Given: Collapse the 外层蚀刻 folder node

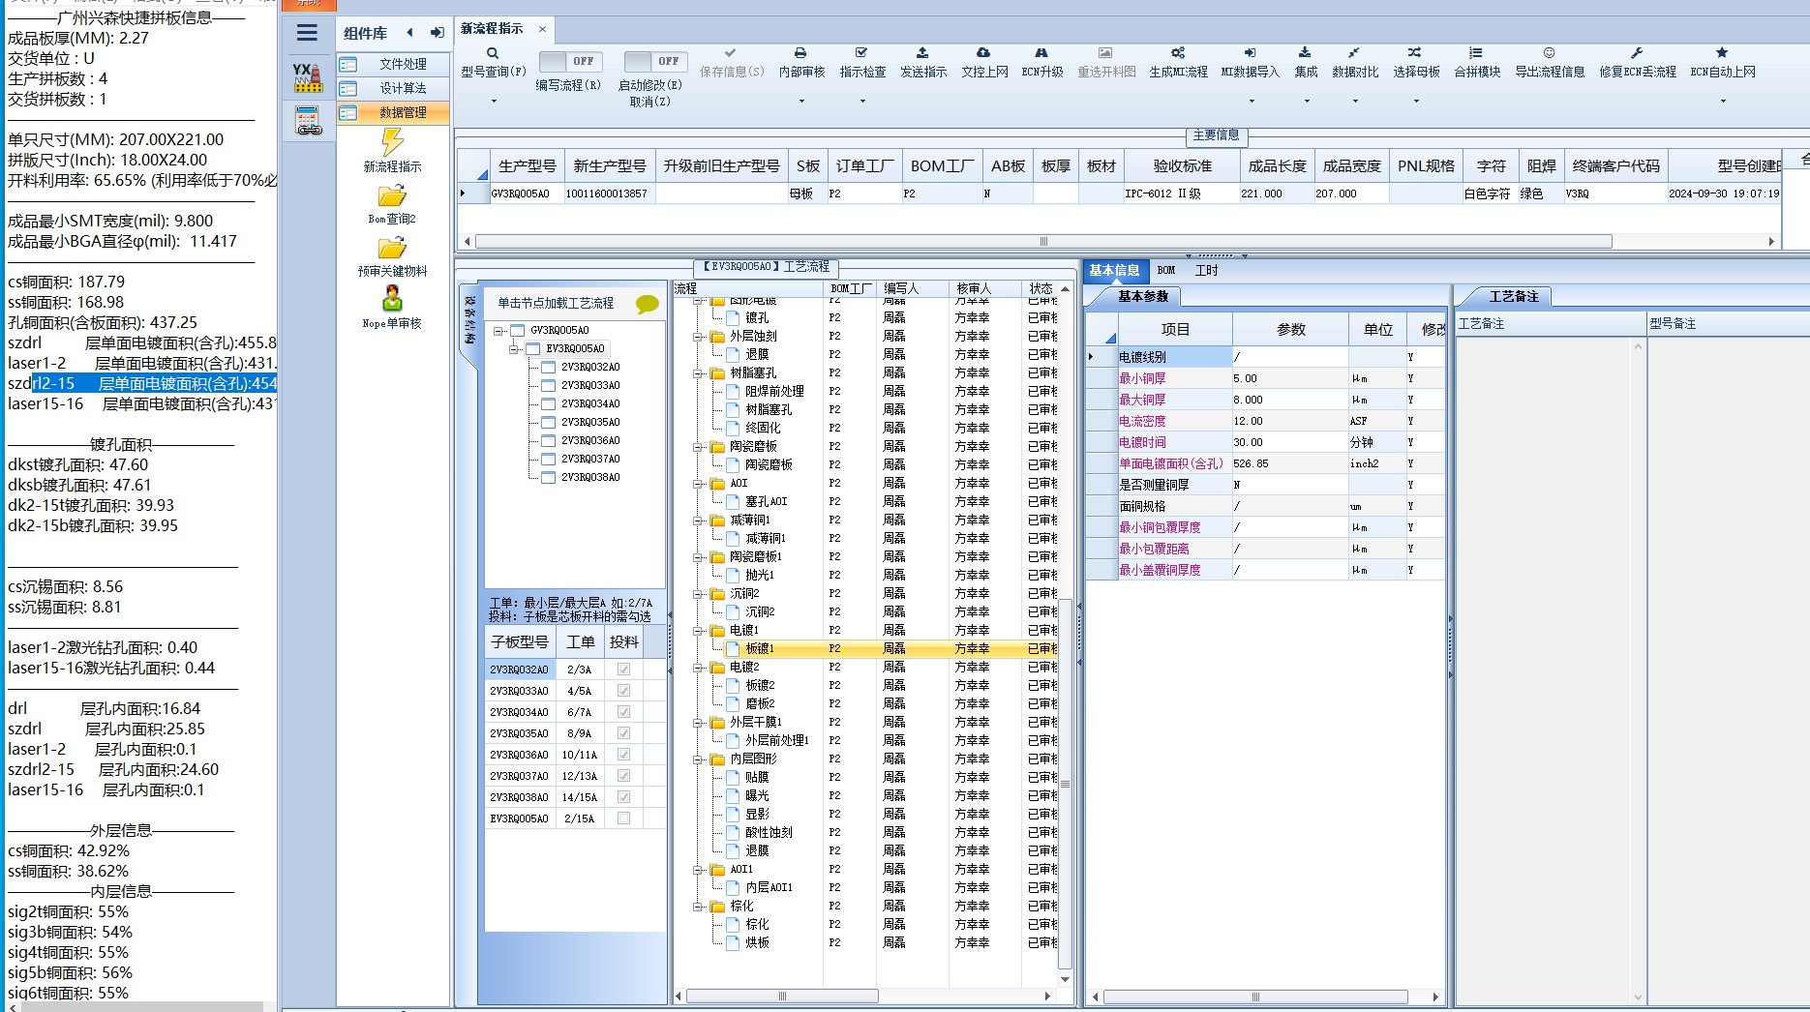Looking at the screenshot, I should tap(697, 337).
